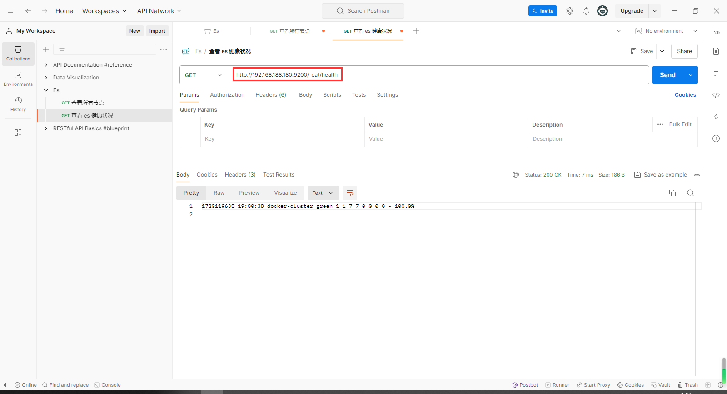Open the Related requests icon in right sidebar
The width and height of the screenshot is (727, 394).
click(716, 117)
